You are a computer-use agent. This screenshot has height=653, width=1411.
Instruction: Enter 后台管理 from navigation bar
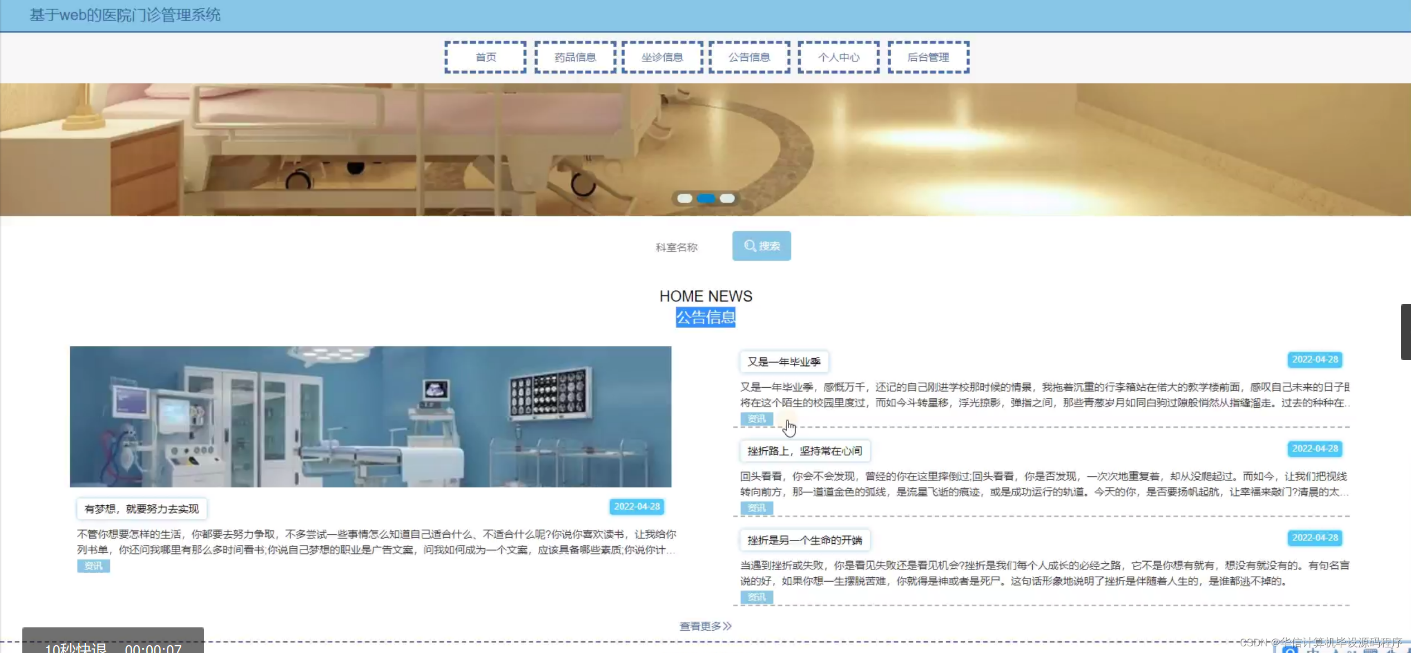(x=928, y=57)
